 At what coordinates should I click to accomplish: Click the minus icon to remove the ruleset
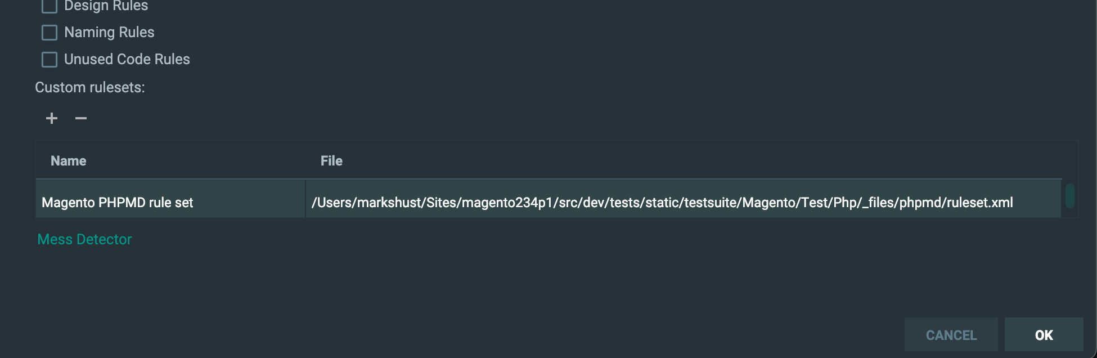81,118
